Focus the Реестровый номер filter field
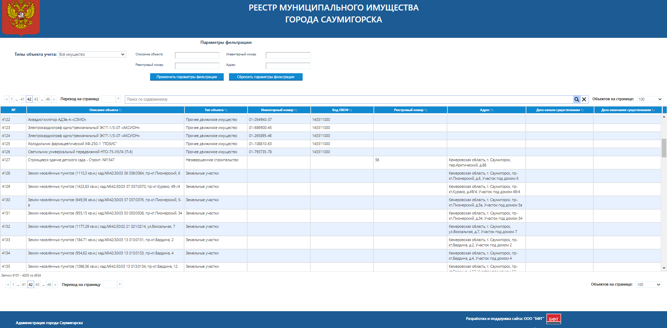The width and height of the screenshot is (667, 328). coord(197,66)
